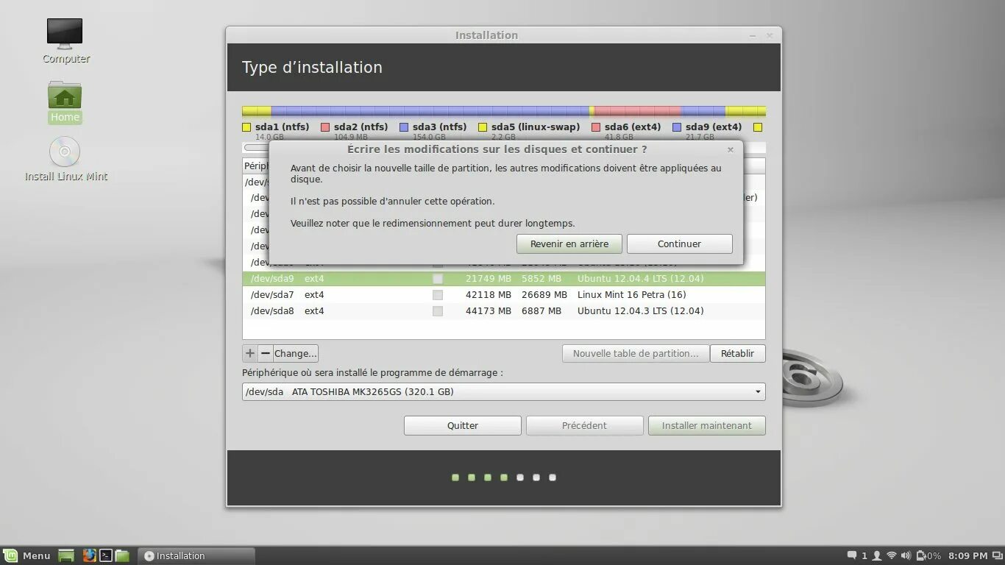
Task: Click Continuer in the confirmation dialog
Action: pyautogui.click(x=680, y=244)
